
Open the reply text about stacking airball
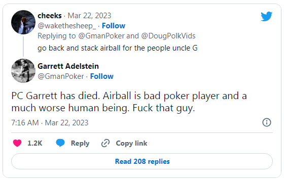coord(118,48)
